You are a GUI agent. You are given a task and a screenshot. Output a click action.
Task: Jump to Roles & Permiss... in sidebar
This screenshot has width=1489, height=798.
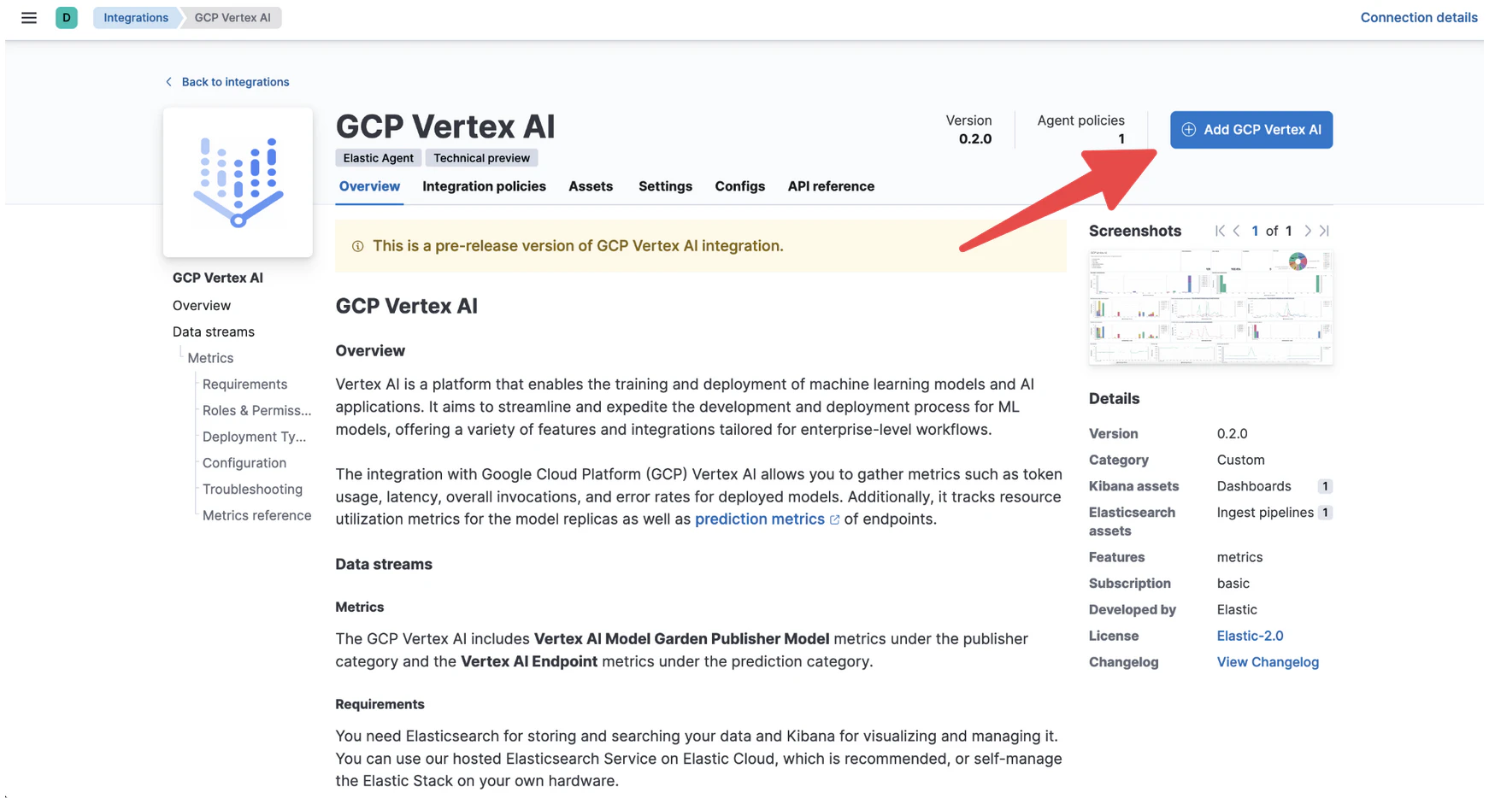(x=256, y=410)
